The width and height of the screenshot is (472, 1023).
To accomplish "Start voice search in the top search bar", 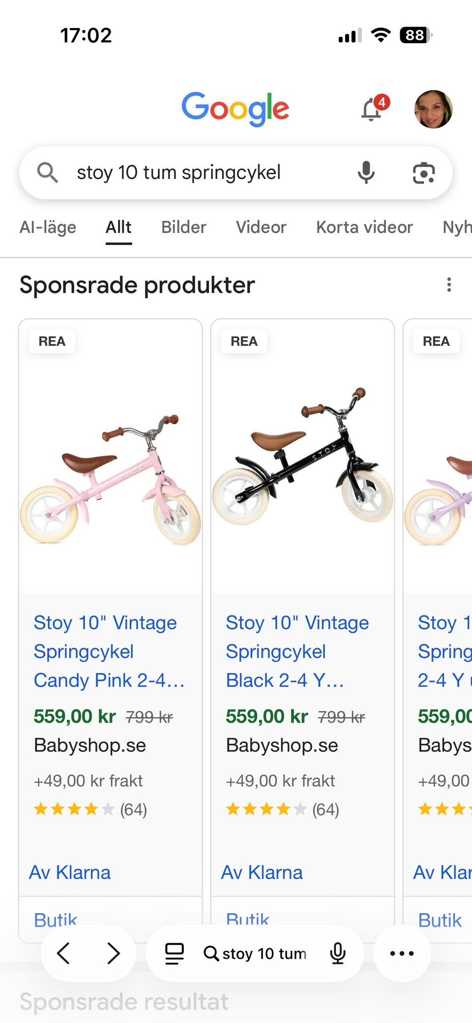I will [x=366, y=173].
